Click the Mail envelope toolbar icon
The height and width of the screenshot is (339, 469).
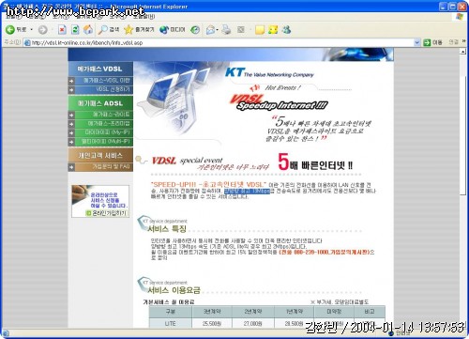(x=210, y=30)
